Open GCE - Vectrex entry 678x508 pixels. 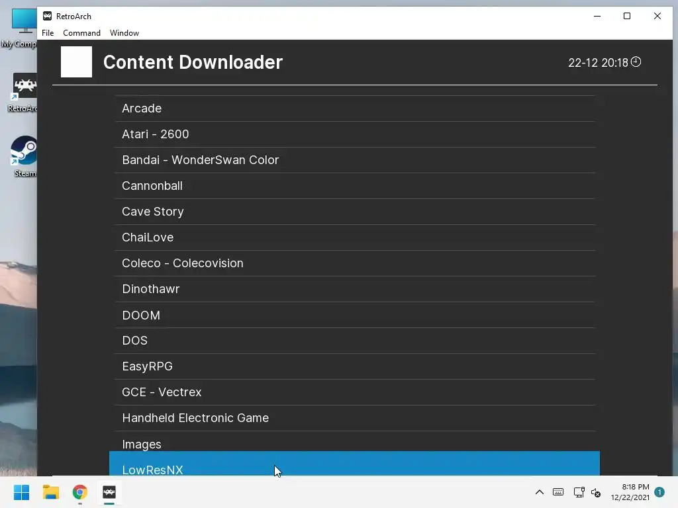(x=355, y=392)
